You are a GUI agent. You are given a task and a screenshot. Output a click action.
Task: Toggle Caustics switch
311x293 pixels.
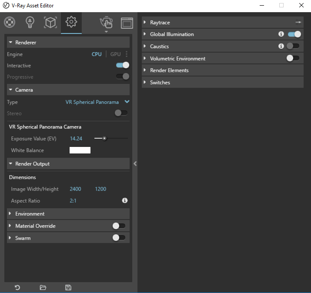[x=293, y=46]
